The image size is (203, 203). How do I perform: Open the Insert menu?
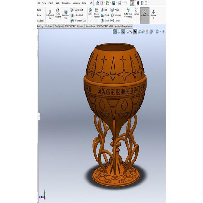pyautogui.click(x=50, y=3)
